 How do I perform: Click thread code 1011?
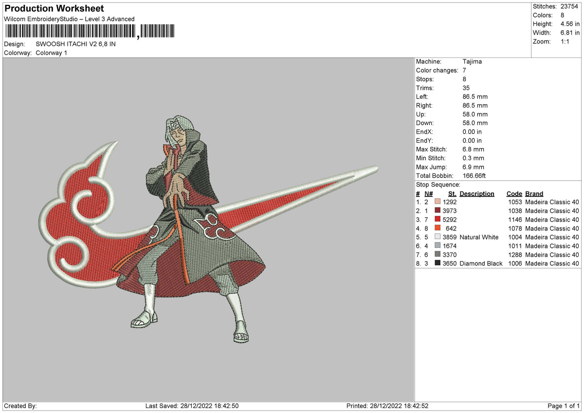pos(514,246)
